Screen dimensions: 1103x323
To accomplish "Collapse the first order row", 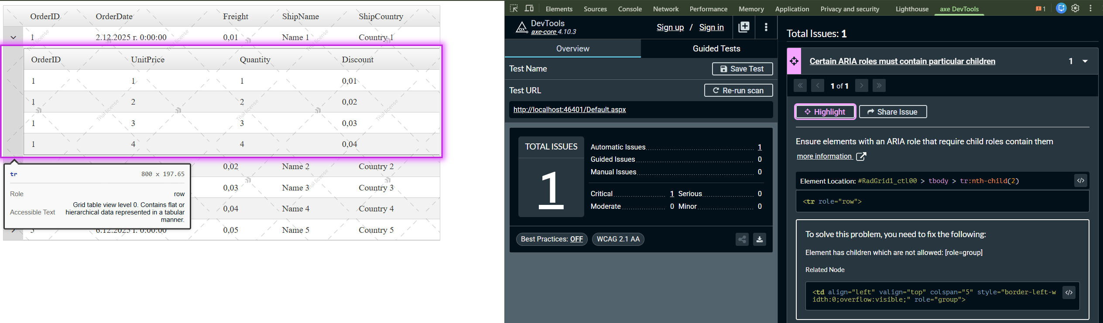I will (x=14, y=37).
